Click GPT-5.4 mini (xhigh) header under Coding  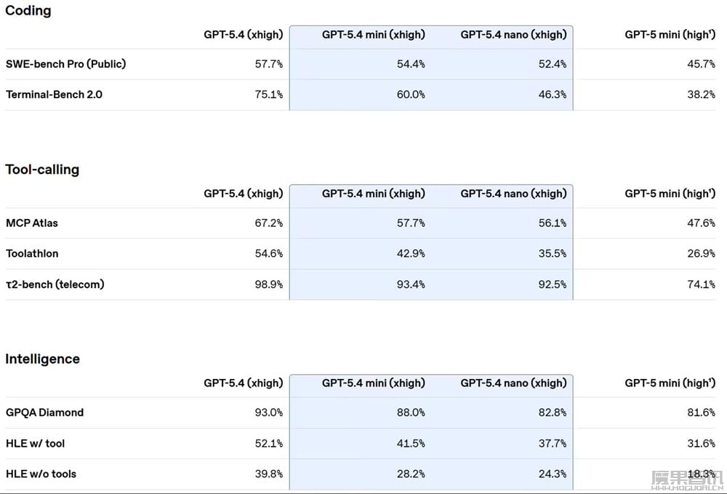click(x=374, y=35)
